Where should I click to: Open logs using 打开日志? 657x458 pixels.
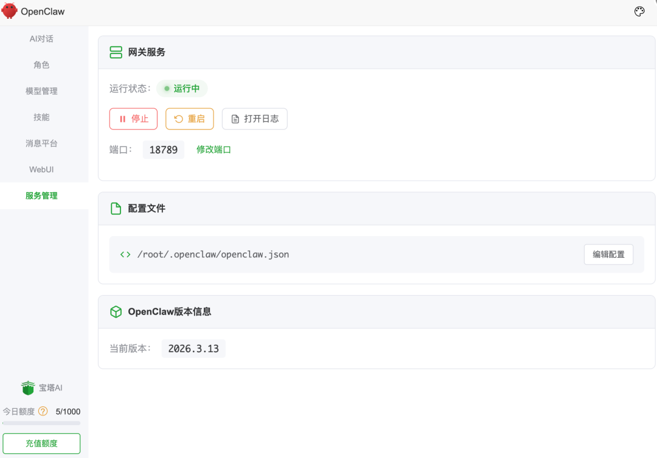point(254,119)
